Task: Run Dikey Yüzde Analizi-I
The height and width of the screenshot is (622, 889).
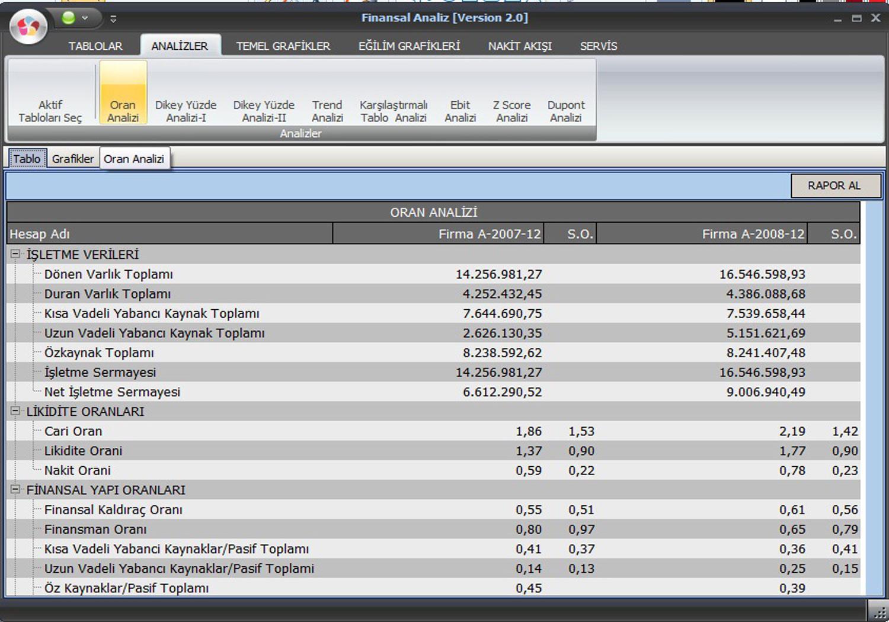Action: [x=186, y=93]
